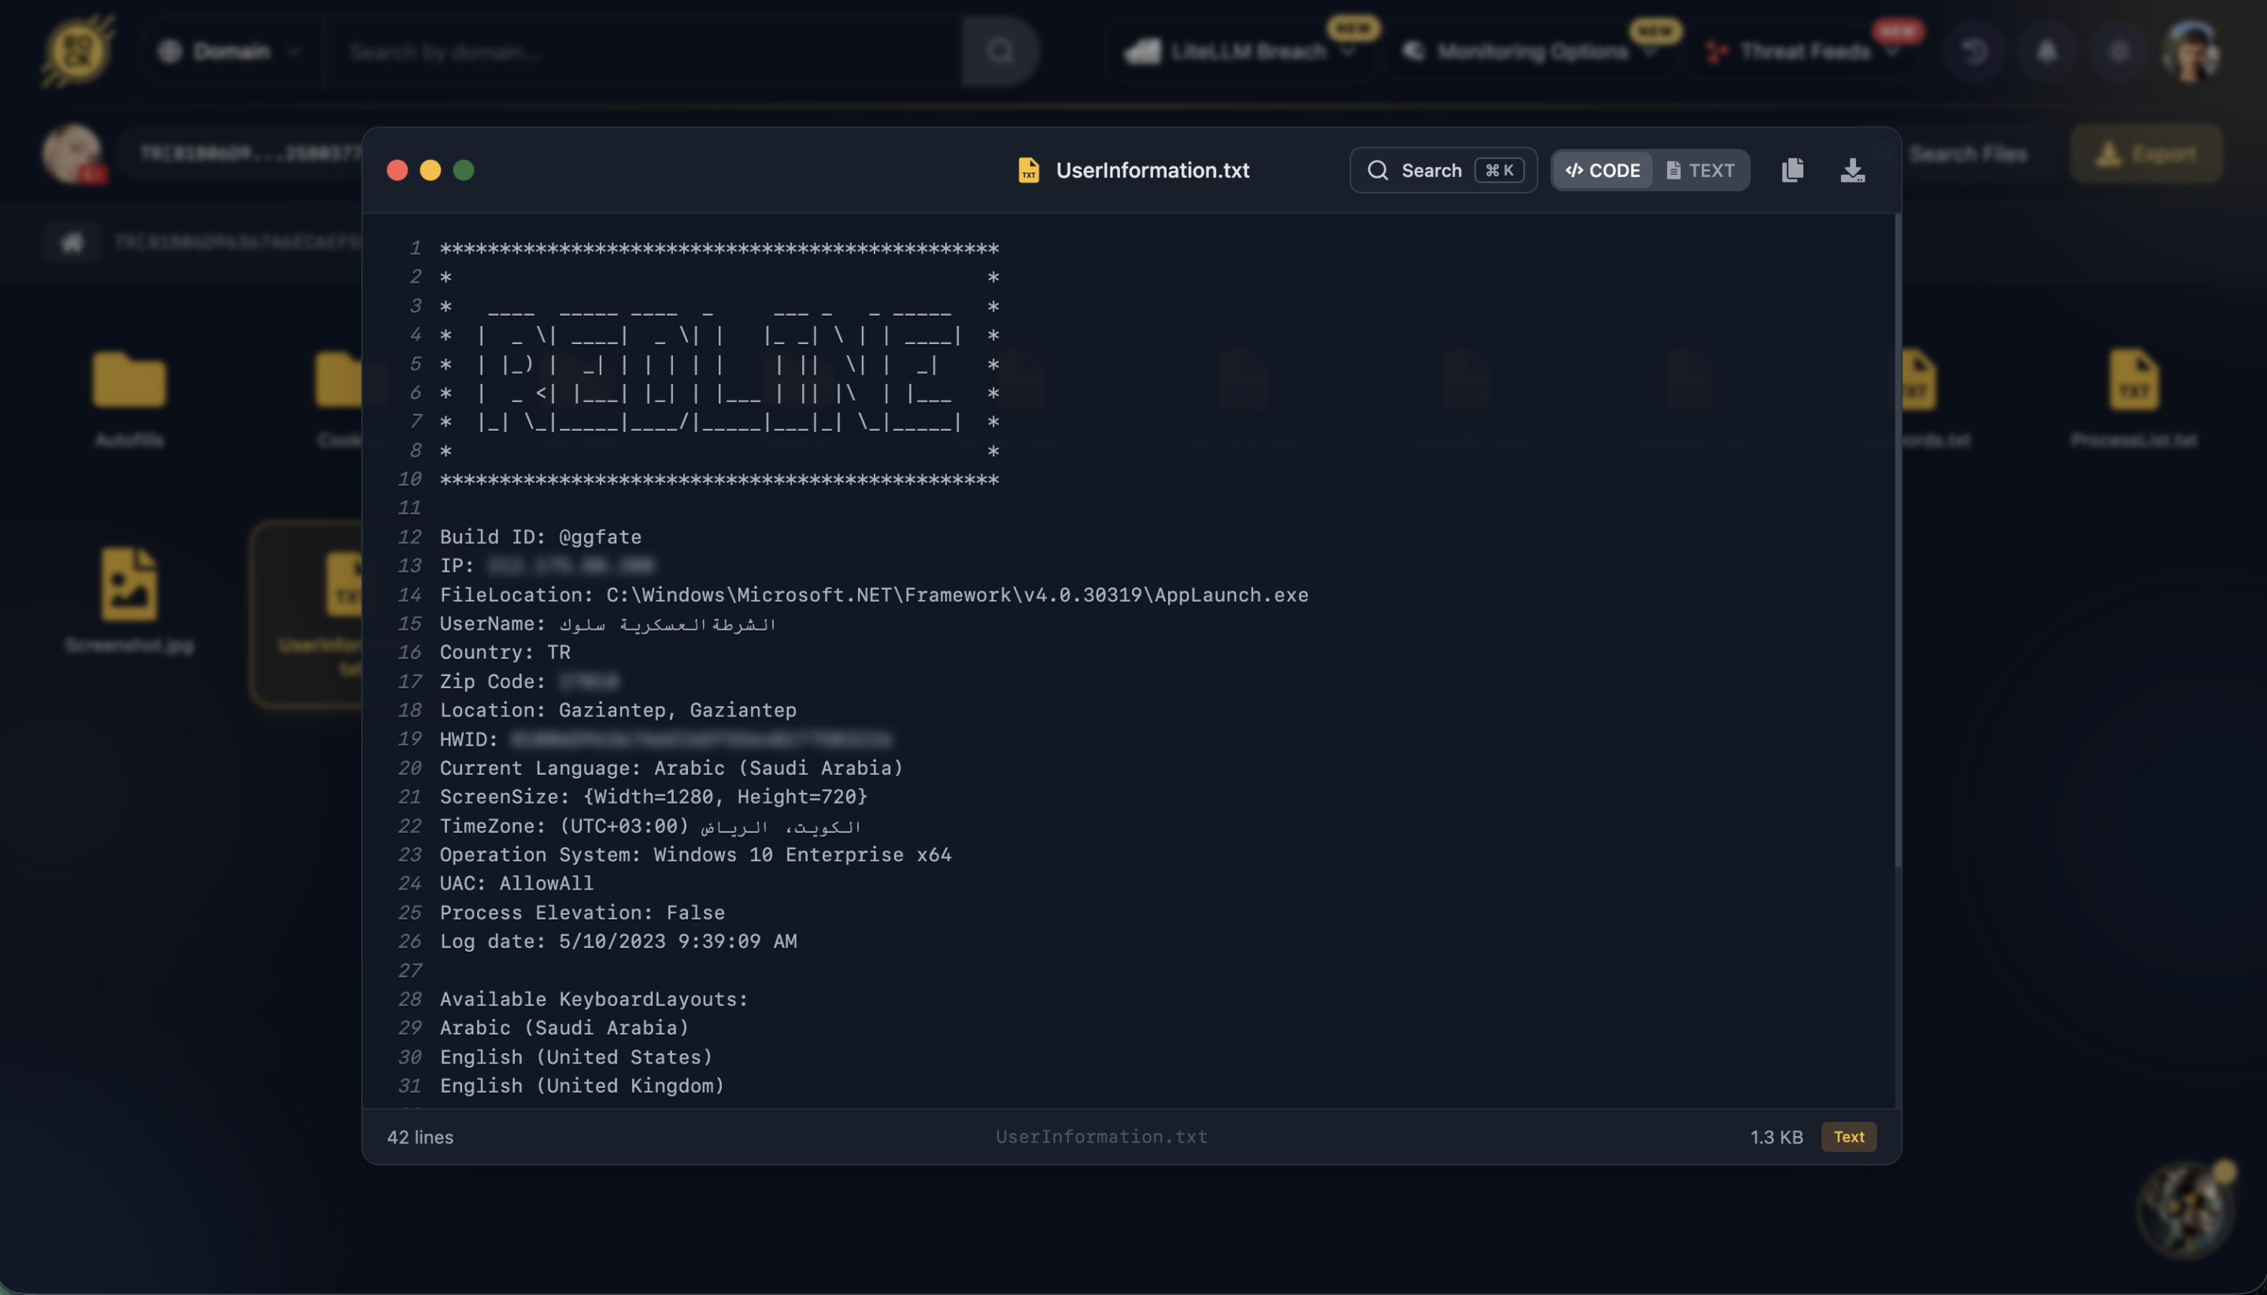Click the Text type badge in footer
This screenshot has width=2267, height=1295.
(x=1848, y=1137)
